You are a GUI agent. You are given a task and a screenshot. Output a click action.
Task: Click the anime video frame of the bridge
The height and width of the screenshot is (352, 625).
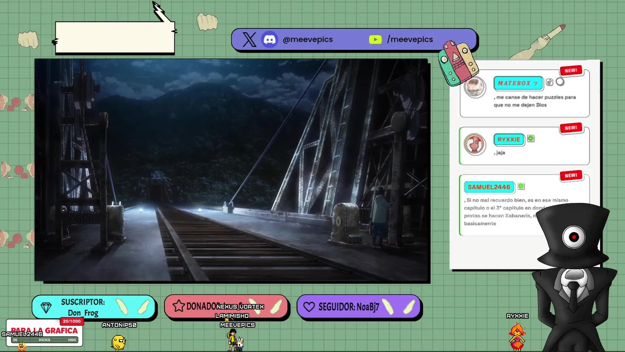[x=232, y=170]
